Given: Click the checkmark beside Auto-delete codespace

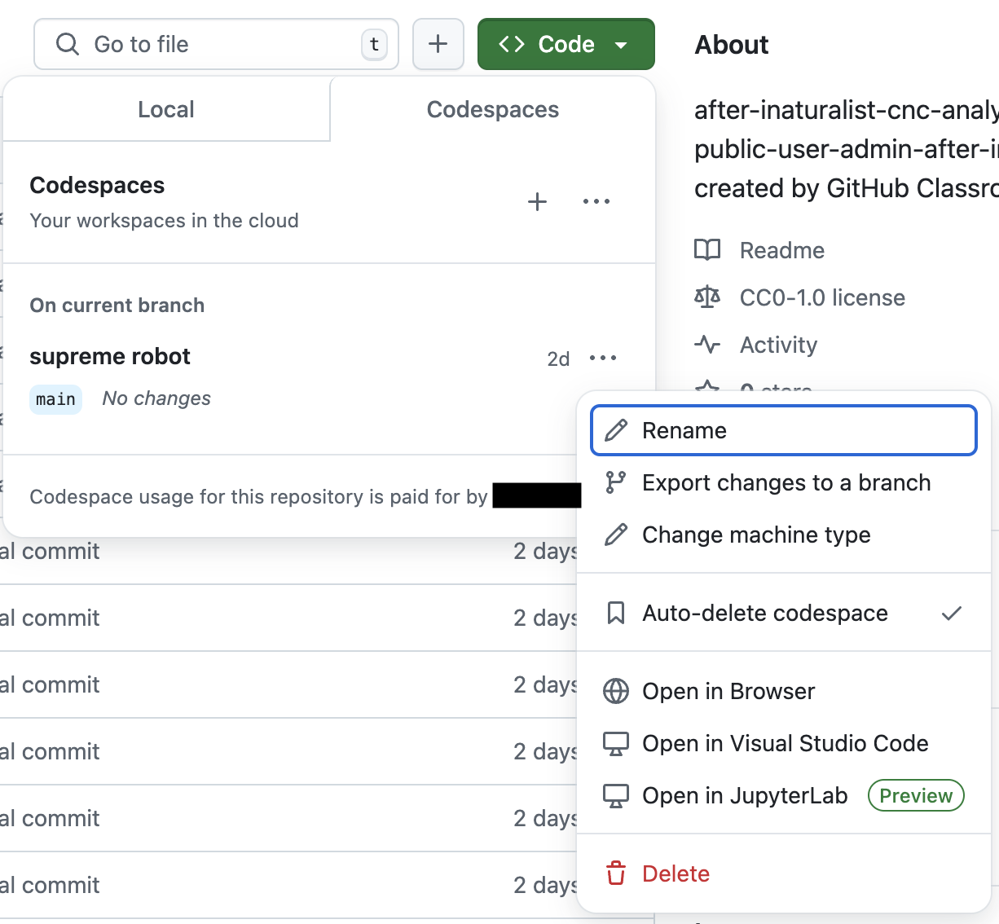Looking at the screenshot, I should click(x=952, y=613).
